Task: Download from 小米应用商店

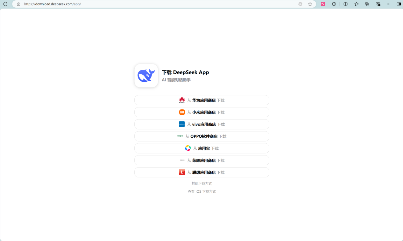Action: [x=202, y=112]
